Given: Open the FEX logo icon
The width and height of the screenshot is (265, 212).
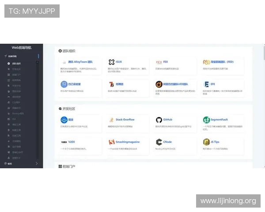Looking at the screenshot, I should (x=159, y=62).
